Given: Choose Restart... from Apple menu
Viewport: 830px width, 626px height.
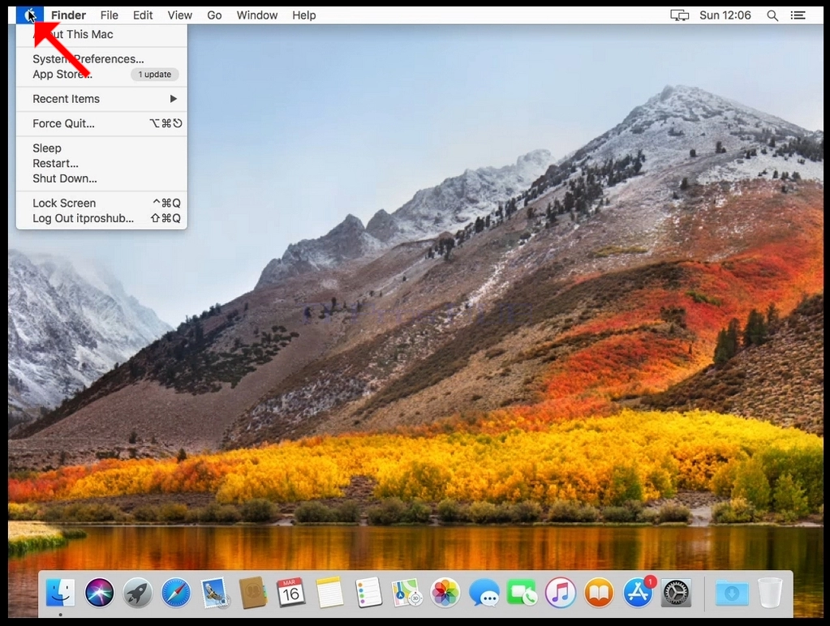Looking at the screenshot, I should (x=101, y=163).
